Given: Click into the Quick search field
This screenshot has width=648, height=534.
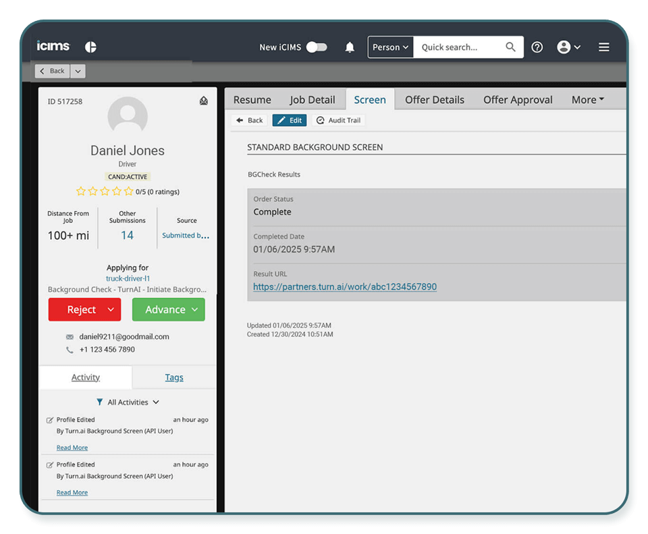Looking at the screenshot, I should [x=459, y=47].
